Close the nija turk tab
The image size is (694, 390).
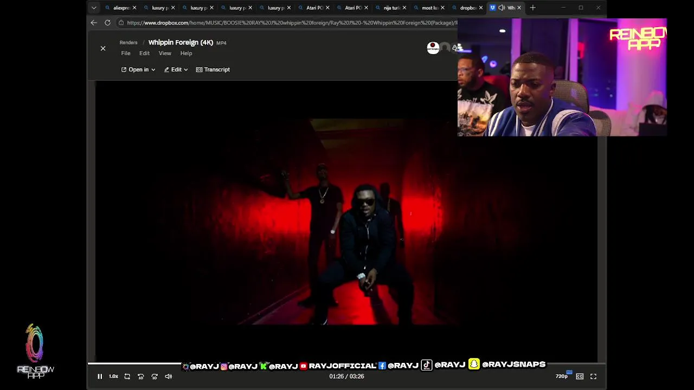404,8
